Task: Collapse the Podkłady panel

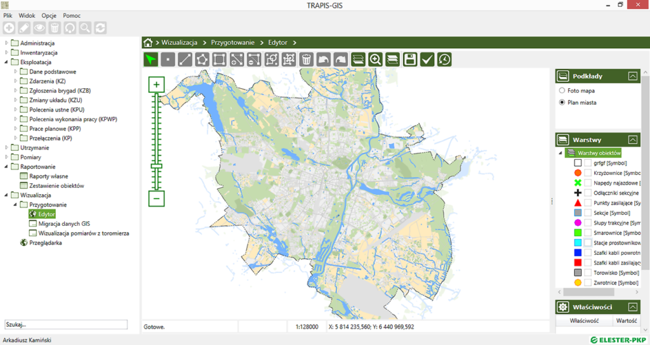Action: [632, 76]
